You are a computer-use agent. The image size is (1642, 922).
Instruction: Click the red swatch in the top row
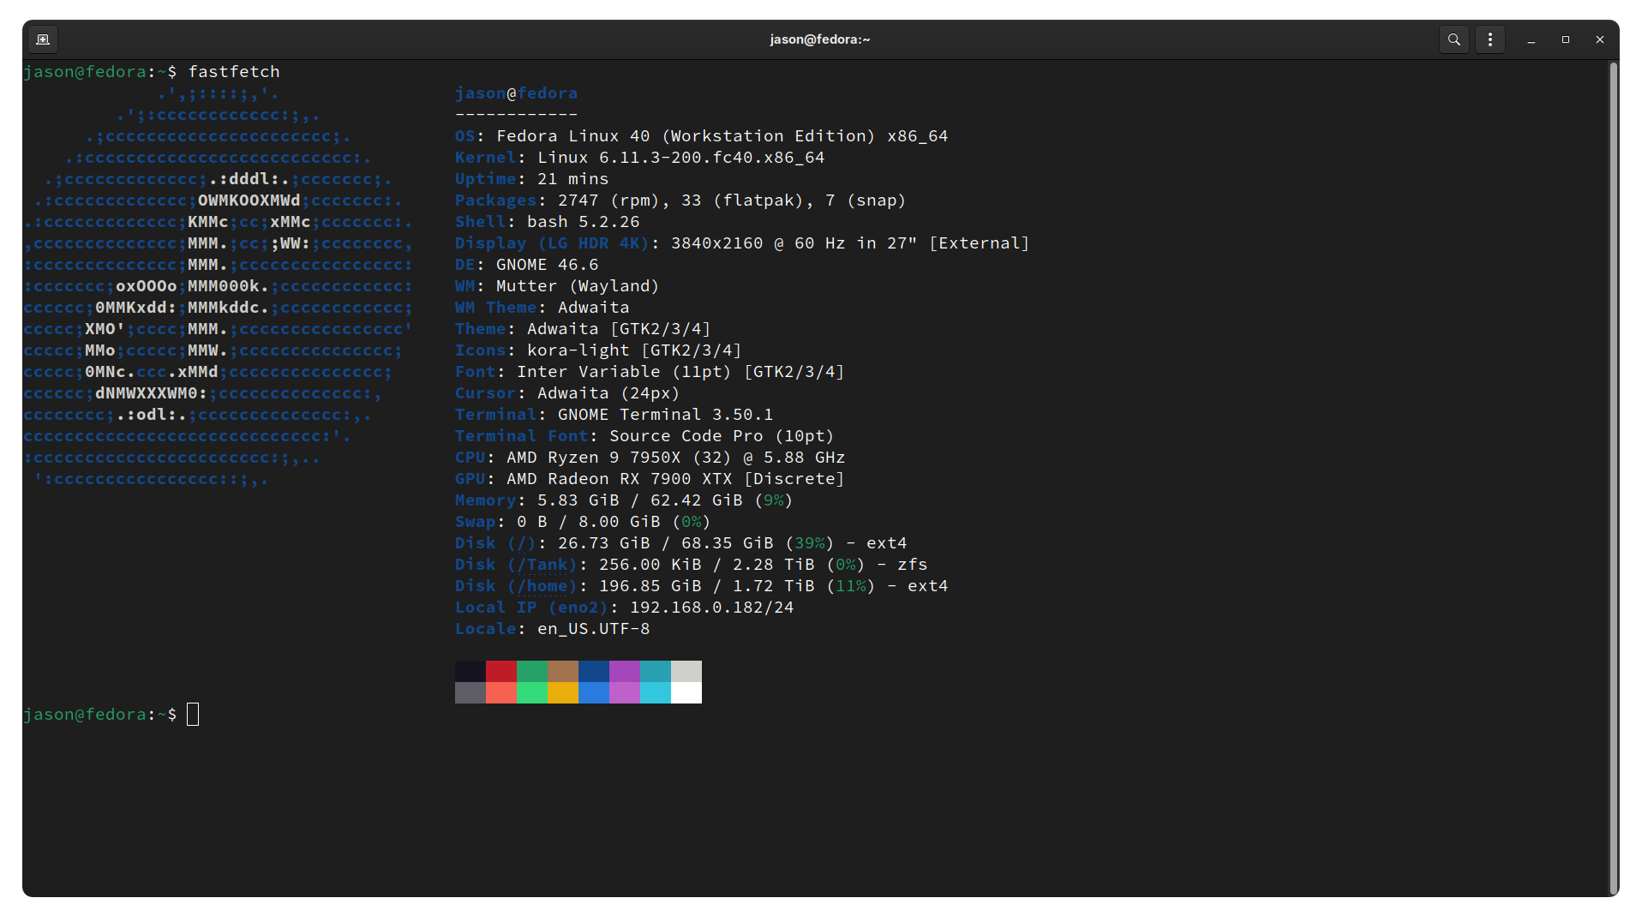point(501,671)
